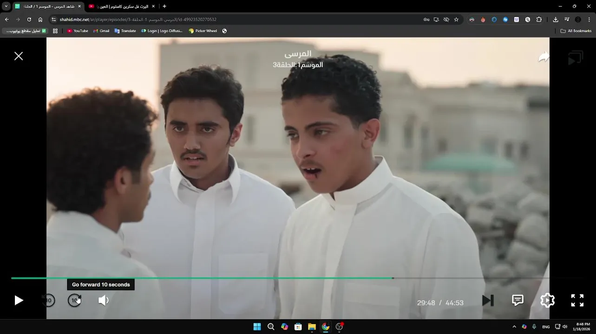Go back in browser history
Viewport: 596px width, 334px height.
pyautogui.click(x=7, y=19)
